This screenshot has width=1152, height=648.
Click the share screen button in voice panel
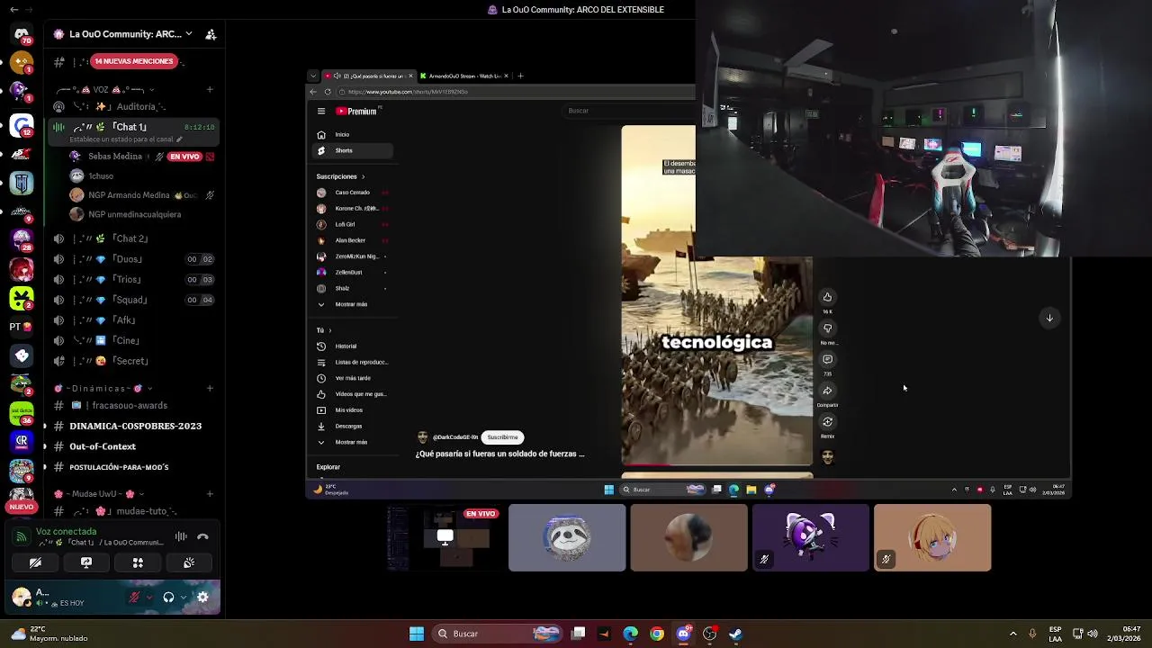86,562
